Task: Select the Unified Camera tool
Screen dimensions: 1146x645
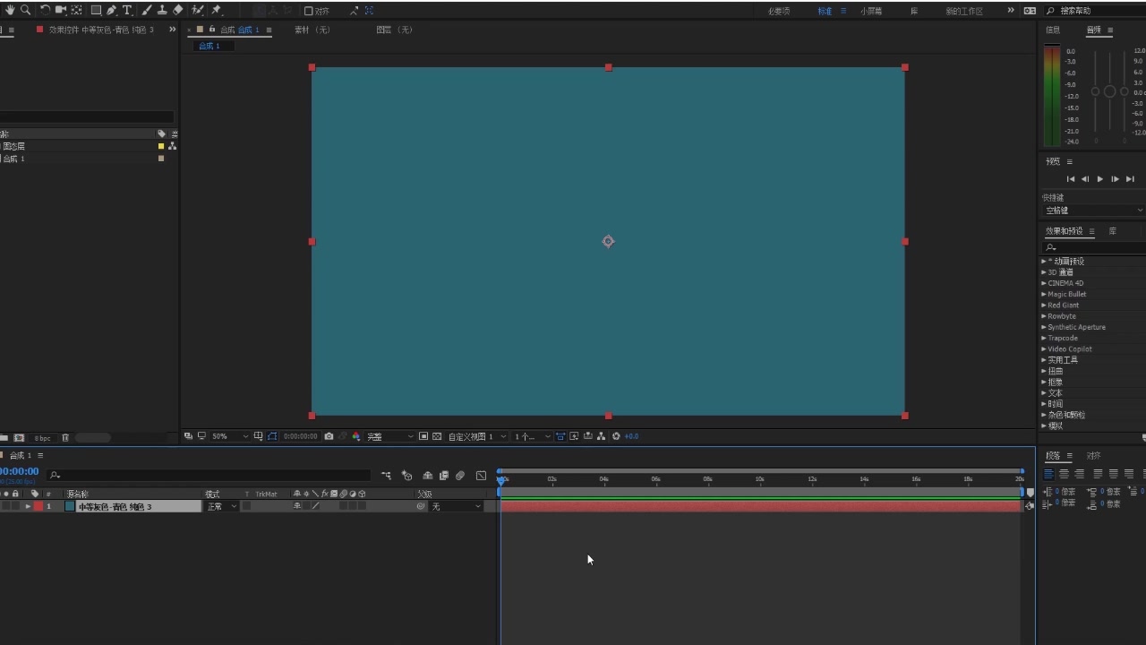Action: click(60, 10)
